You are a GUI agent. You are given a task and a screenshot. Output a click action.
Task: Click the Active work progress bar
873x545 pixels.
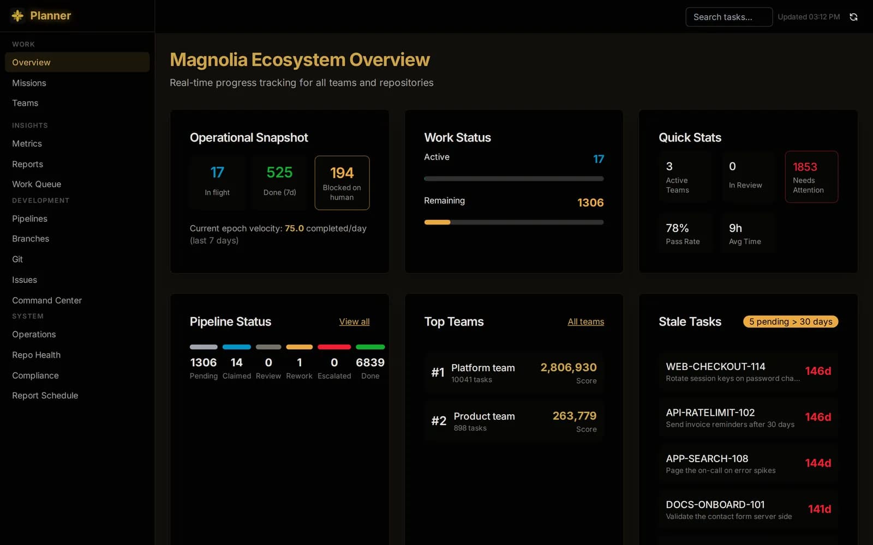(514, 179)
